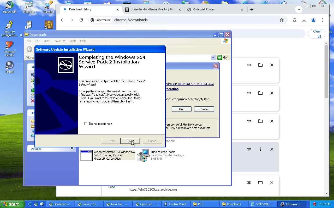Open the Narrator desktop shortcut
The height and width of the screenshot is (208, 334).
pyautogui.click(x=49, y=7)
